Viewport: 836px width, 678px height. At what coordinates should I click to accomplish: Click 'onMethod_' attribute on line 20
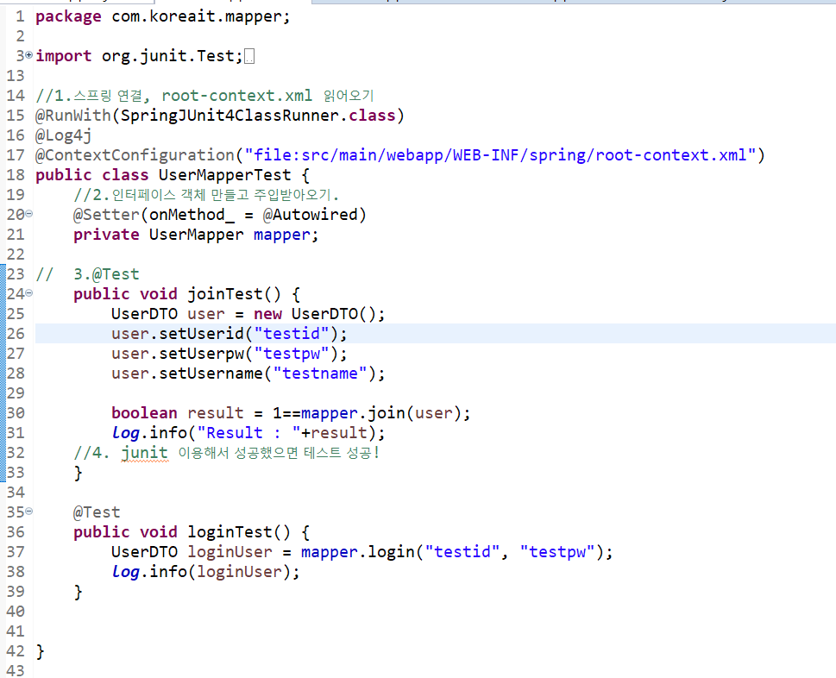[x=192, y=215]
